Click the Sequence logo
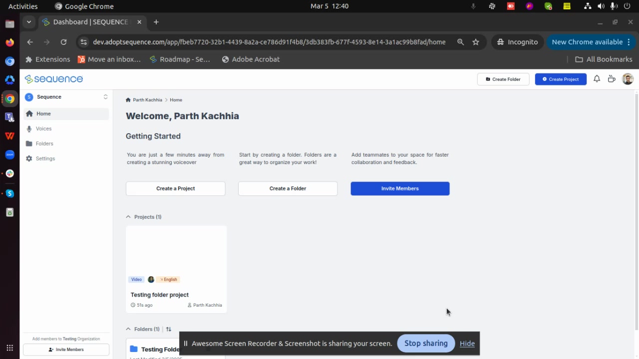This screenshot has width=639, height=359. click(x=54, y=79)
